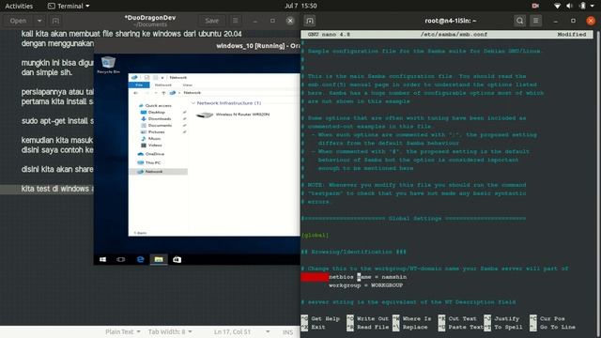Click the workgroup = WORKGROUP line in nano
This screenshot has height=338, width=601.
[x=365, y=285]
